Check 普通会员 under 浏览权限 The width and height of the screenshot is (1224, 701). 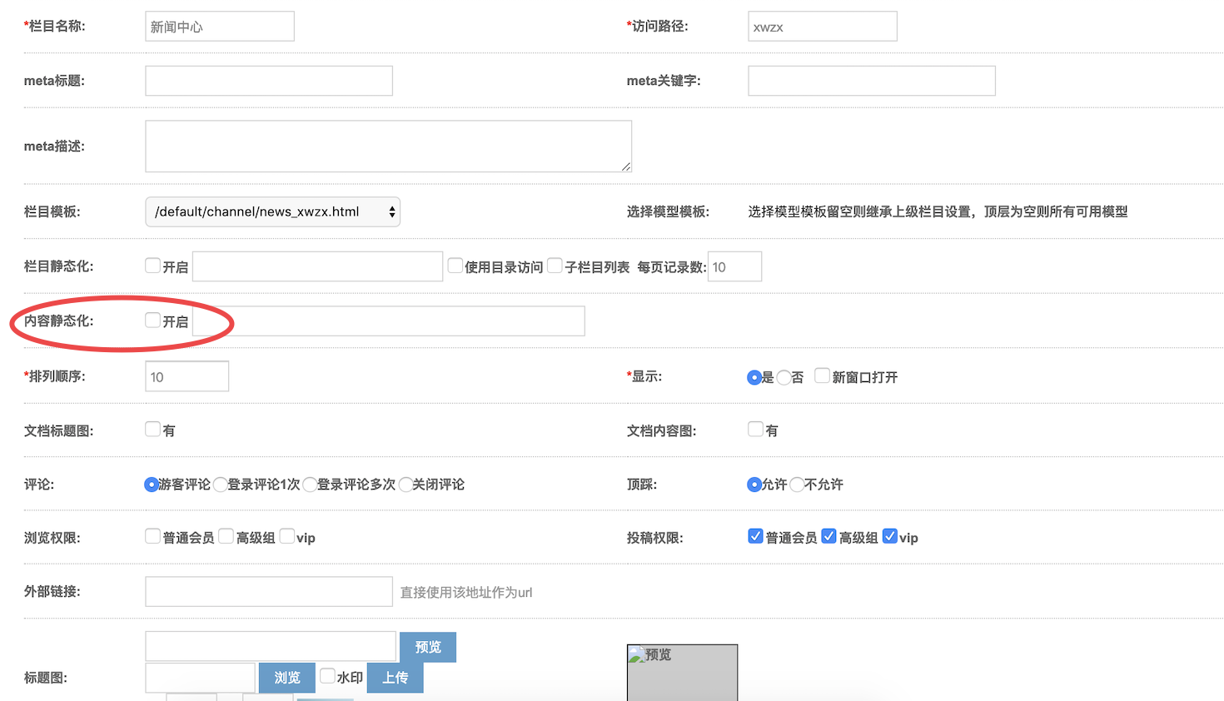(x=152, y=536)
